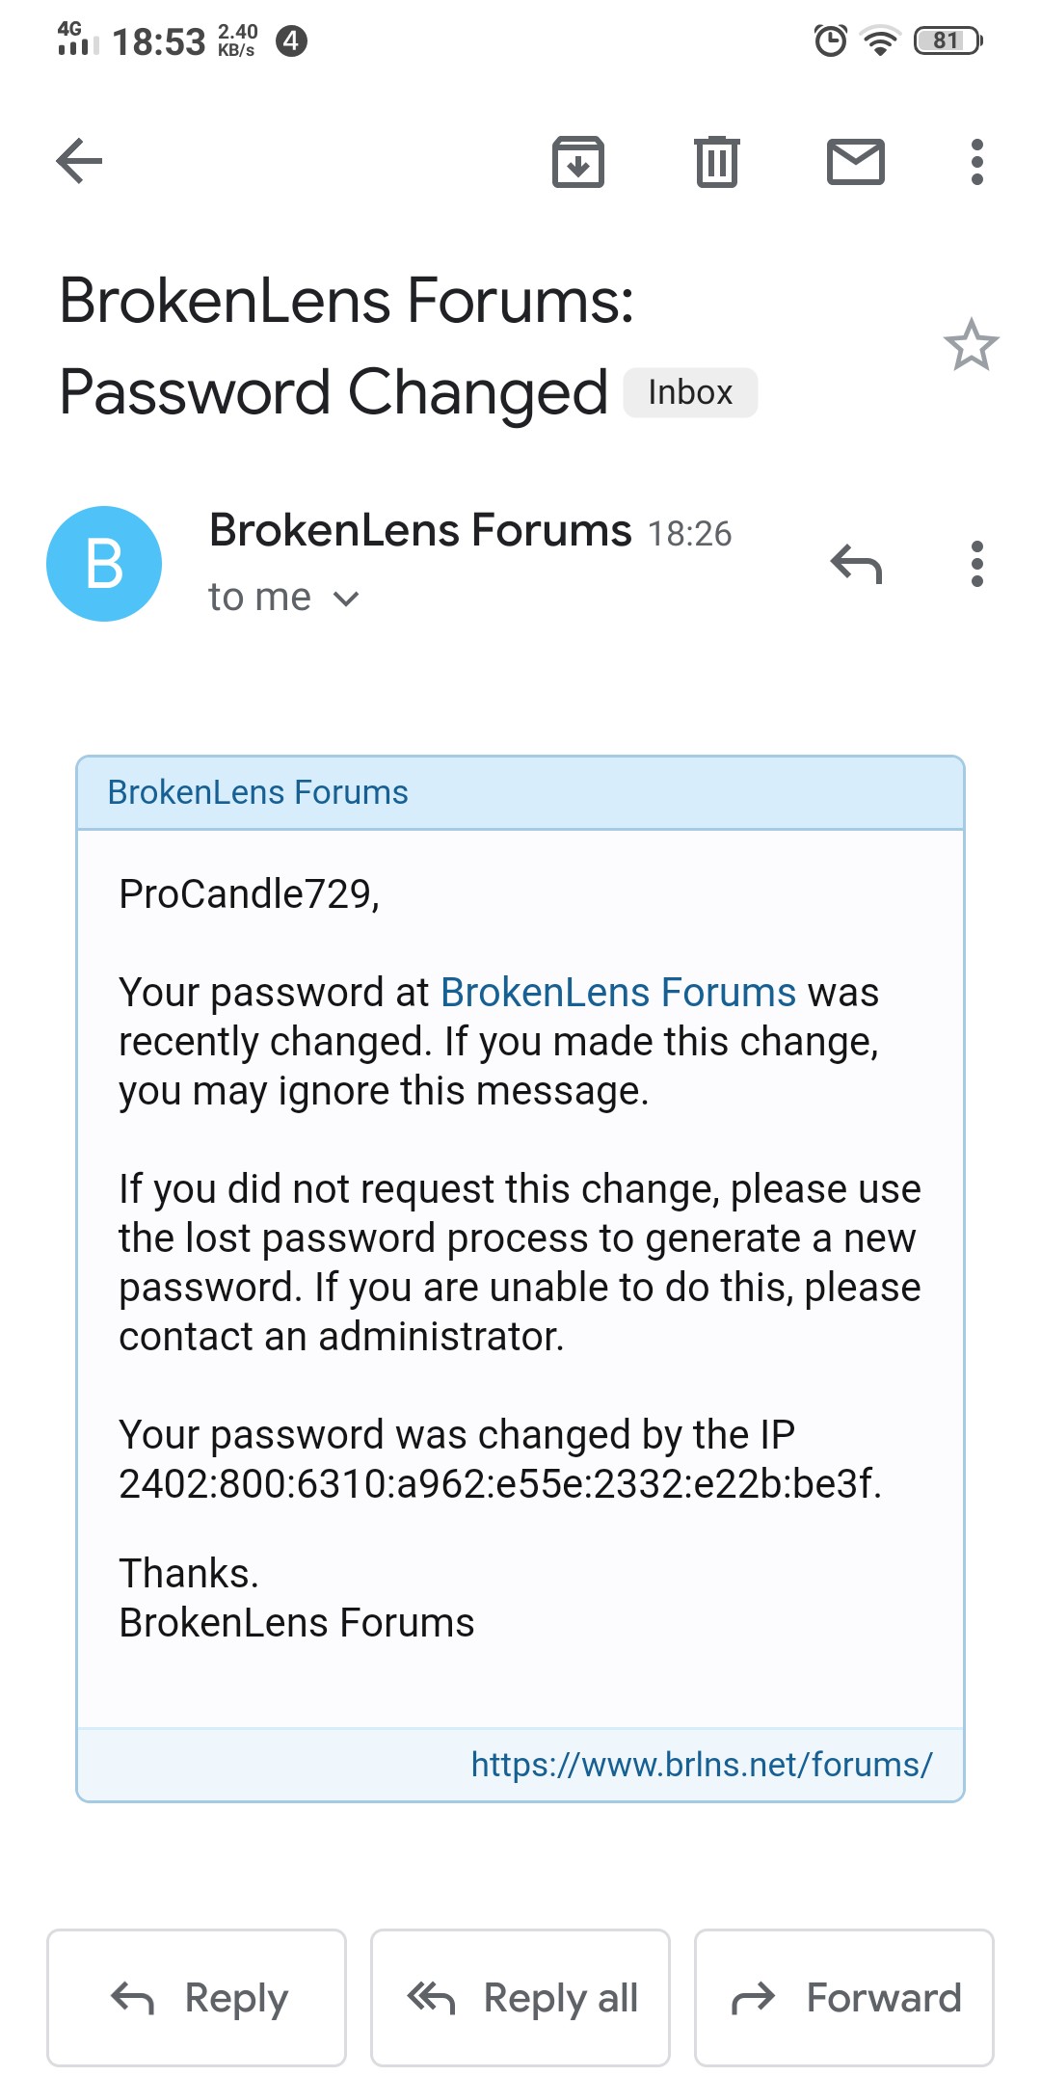The image size is (1041, 2076).
Task: Open the top toolbar overflow menu
Action: (x=977, y=161)
